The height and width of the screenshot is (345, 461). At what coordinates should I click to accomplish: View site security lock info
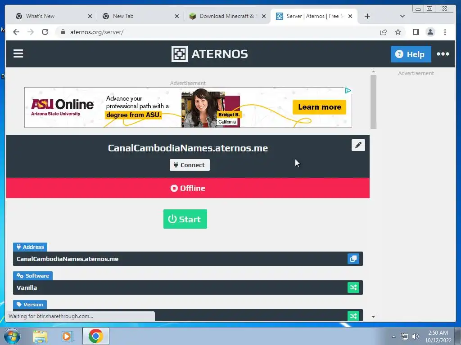(x=63, y=32)
